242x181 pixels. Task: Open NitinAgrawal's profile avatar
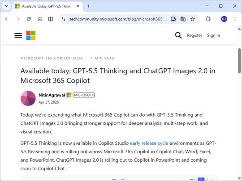tap(28, 98)
